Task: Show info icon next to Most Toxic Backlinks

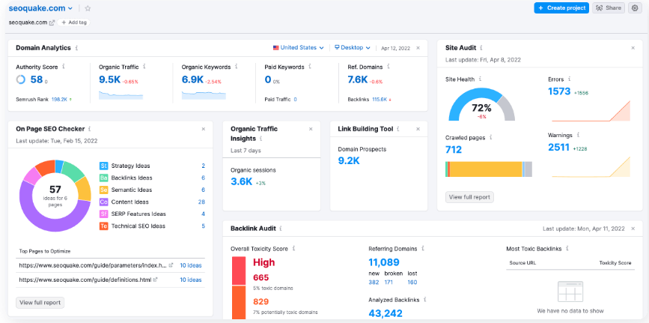Action: coord(567,249)
